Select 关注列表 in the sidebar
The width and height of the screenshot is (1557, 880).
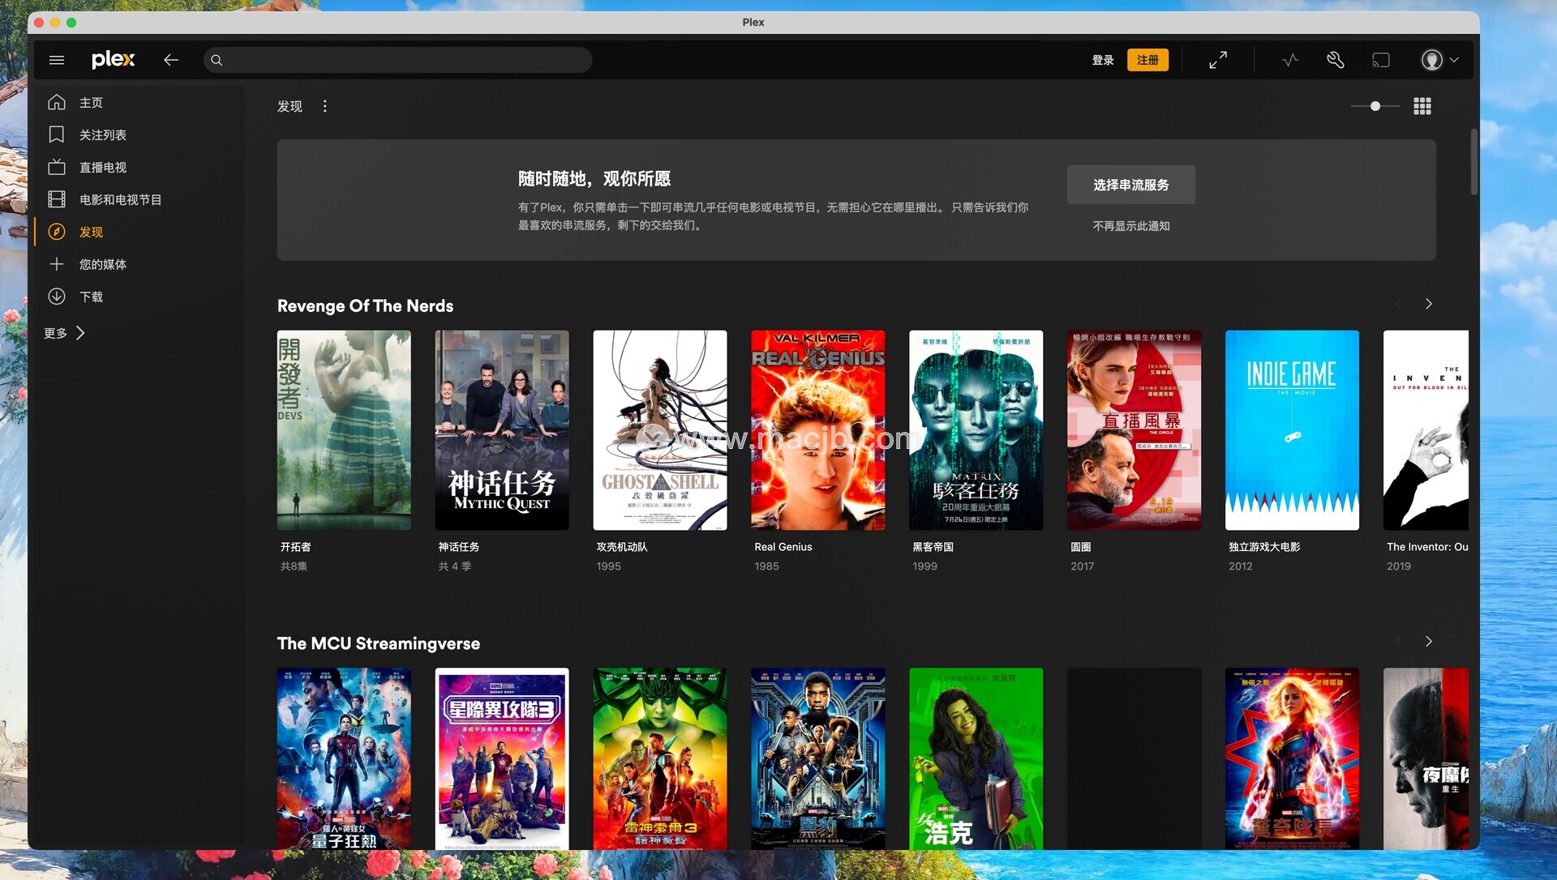(102, 135)
